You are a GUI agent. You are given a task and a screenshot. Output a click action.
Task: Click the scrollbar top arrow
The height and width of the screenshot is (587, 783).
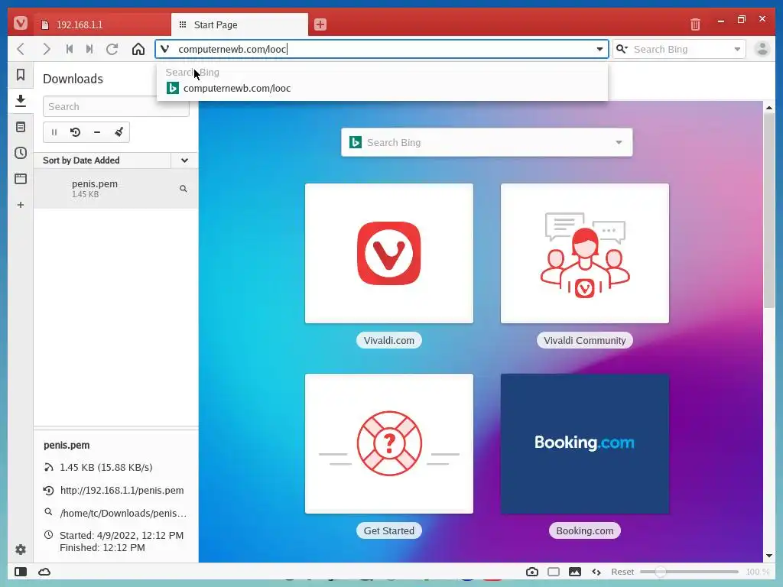pyautogui.click(x=769, y=107)
